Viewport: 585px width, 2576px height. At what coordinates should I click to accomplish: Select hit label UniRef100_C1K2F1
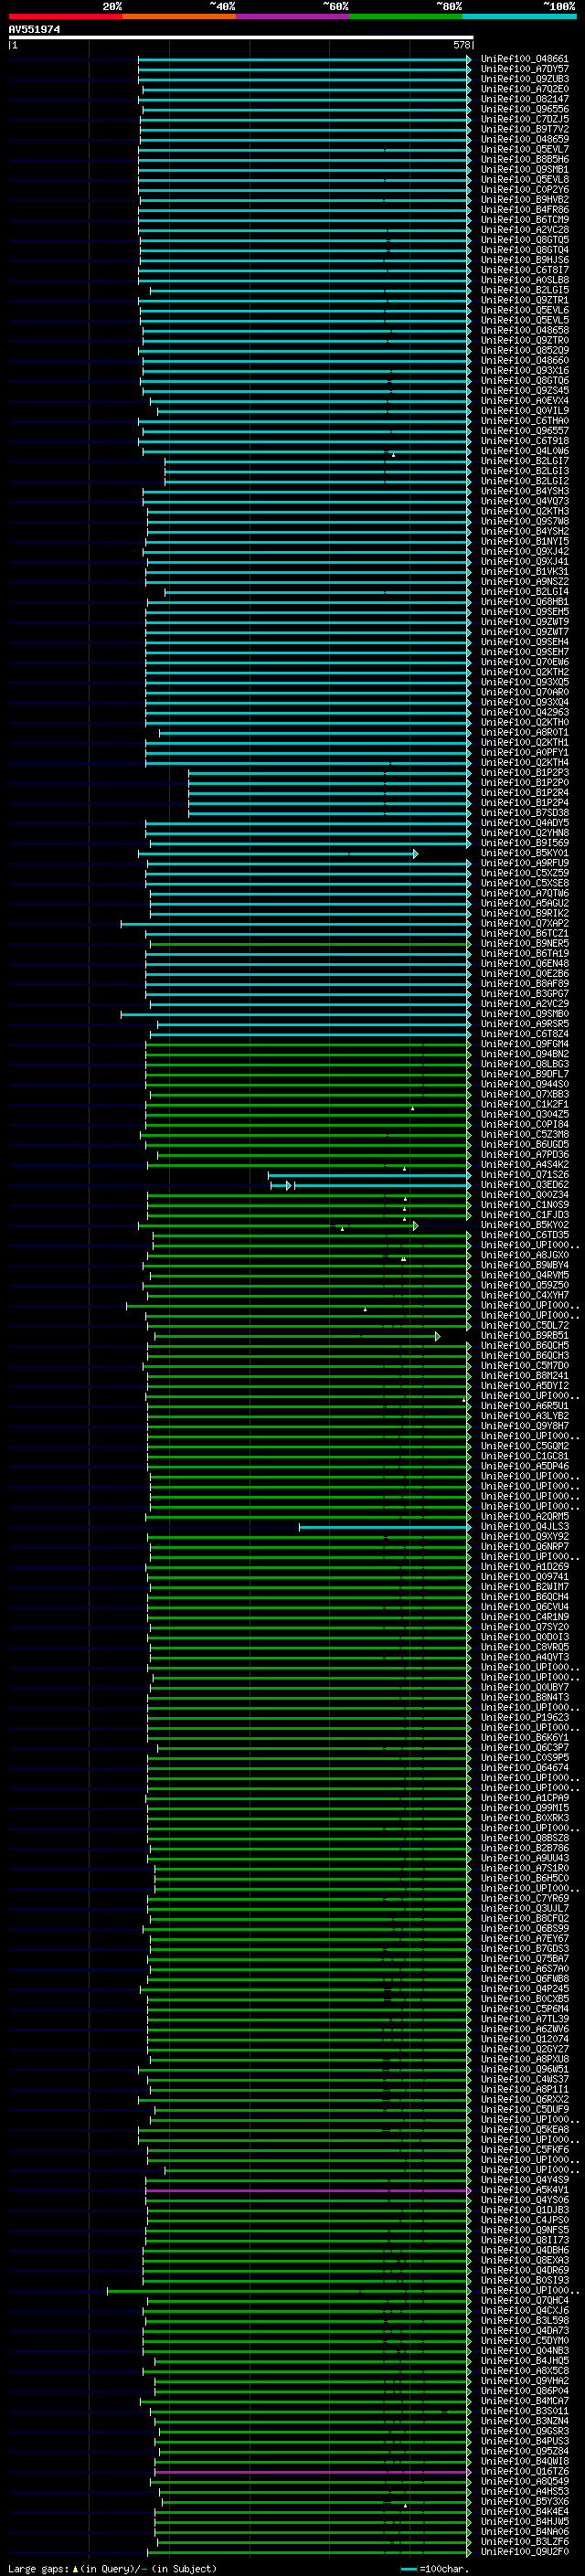[x=524, y=1104]
